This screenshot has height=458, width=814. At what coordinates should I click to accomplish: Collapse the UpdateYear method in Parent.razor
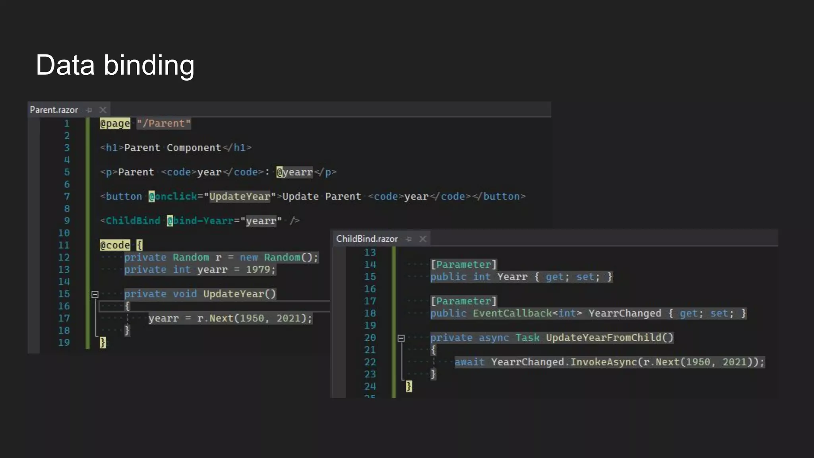coord(95,295)
